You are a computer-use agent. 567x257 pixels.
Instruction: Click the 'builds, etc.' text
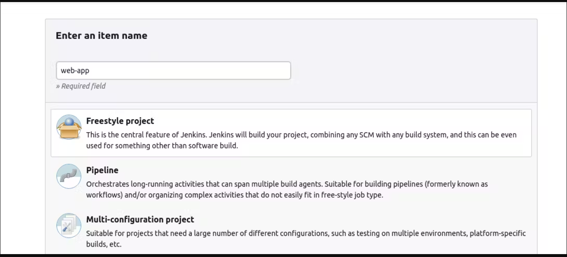coord(104,244)
